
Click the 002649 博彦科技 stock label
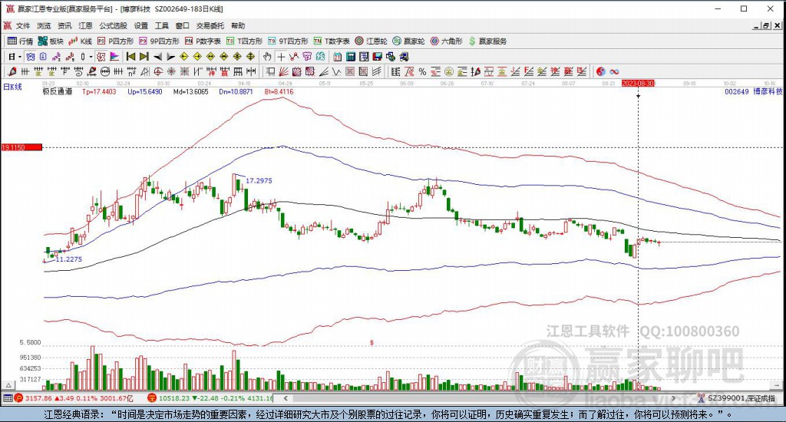[754, 92]
